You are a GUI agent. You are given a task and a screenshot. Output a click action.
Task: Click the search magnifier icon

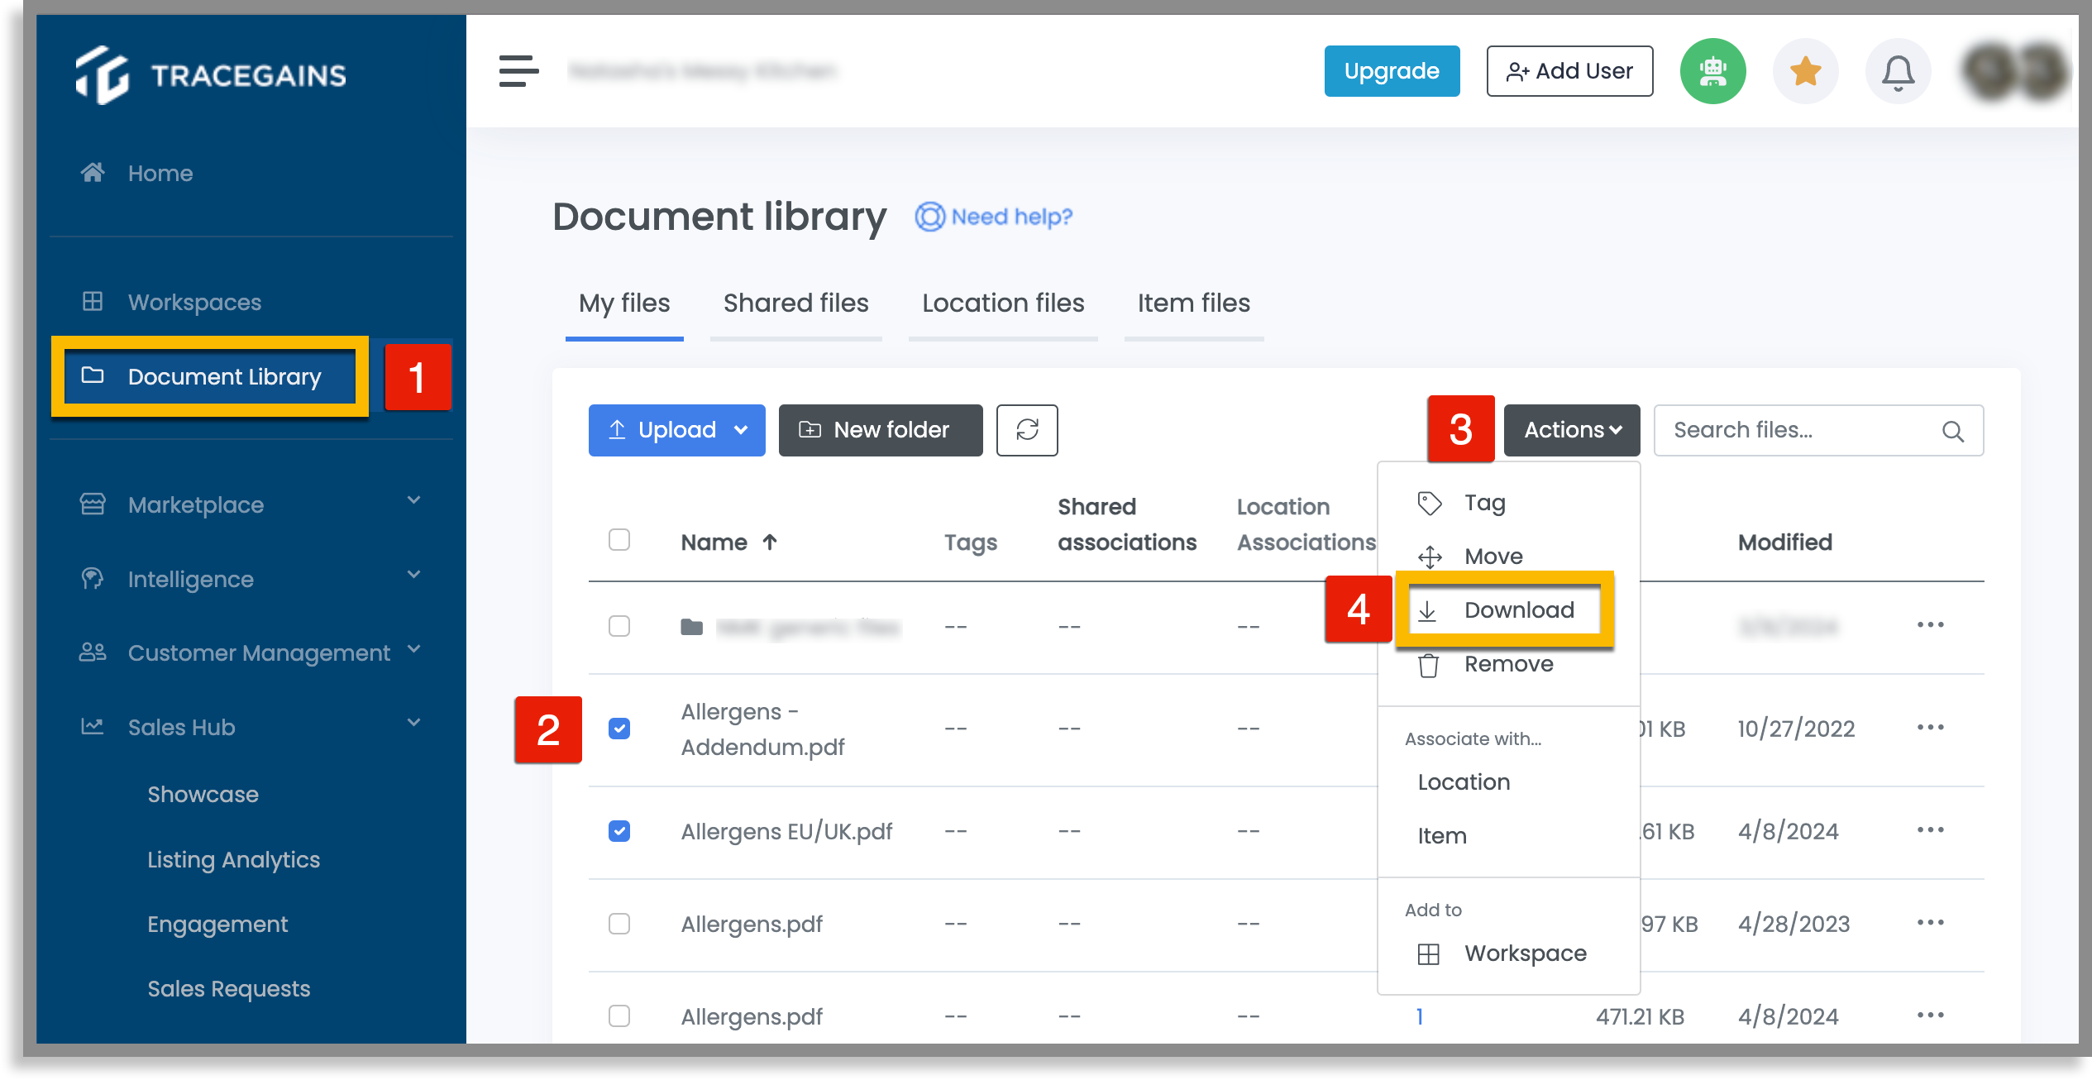pyautogui.click(x=1953, y=431)
